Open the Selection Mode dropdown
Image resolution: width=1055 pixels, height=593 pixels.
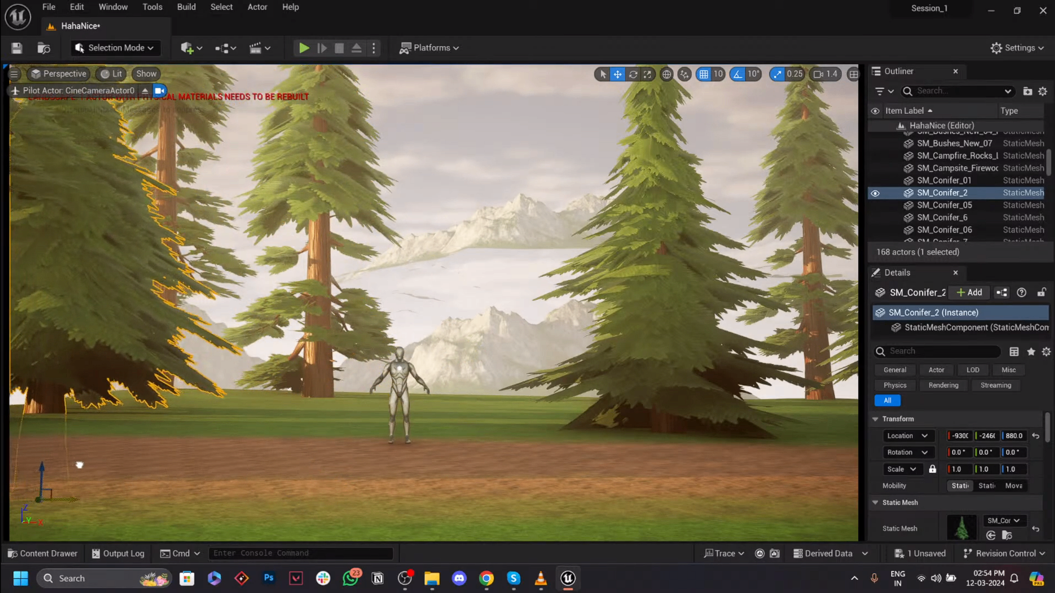pos(115,48)
